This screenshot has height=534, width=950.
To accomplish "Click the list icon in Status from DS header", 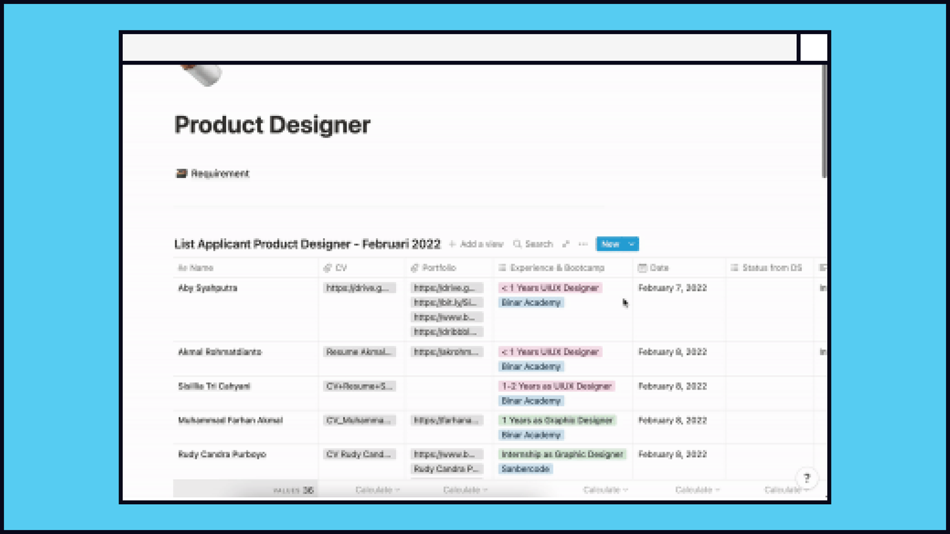I will click(735, 268).
